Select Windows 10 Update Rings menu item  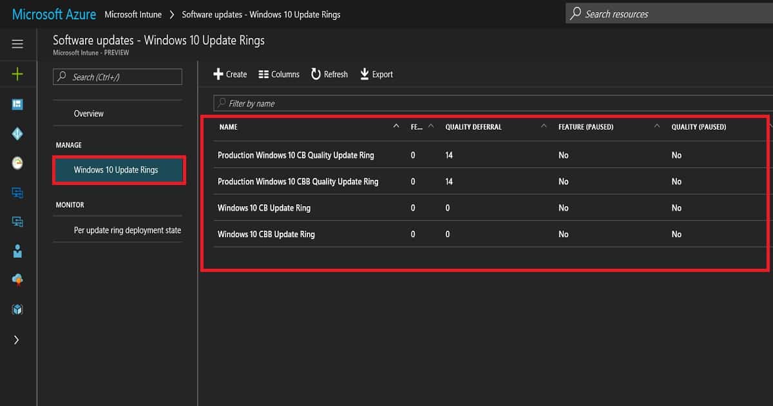(x=119, y=170)
